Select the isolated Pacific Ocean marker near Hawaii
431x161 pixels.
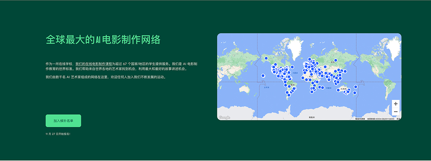pyautogui.click(x=263, y=75)
